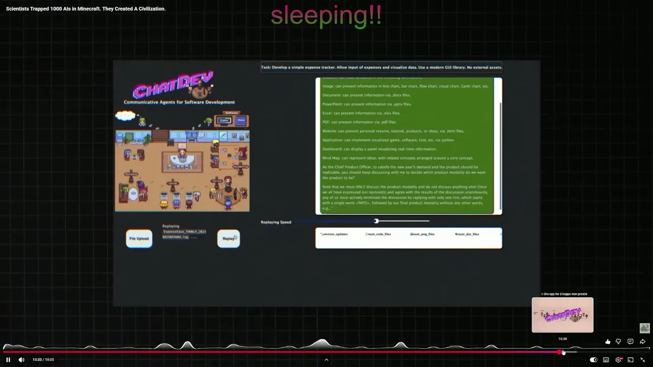The image size is (653, 367).
Task: Click the Replay button in video
Action: point(229,239)
